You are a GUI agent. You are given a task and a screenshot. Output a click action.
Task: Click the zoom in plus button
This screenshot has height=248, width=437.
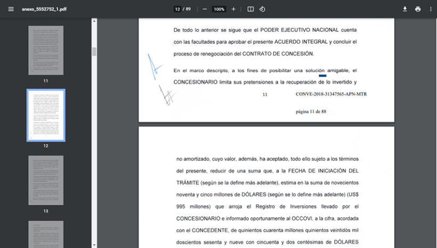(x=233, y=9)
